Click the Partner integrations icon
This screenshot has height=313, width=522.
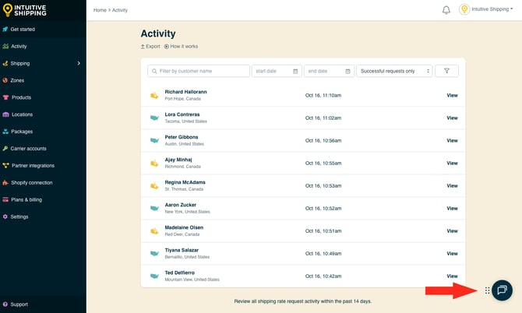click(x=5, y=165)
